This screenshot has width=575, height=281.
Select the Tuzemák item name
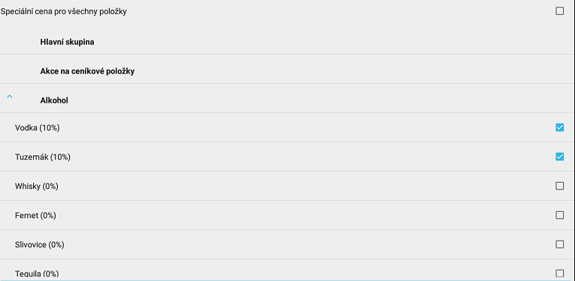pos(32,157)
